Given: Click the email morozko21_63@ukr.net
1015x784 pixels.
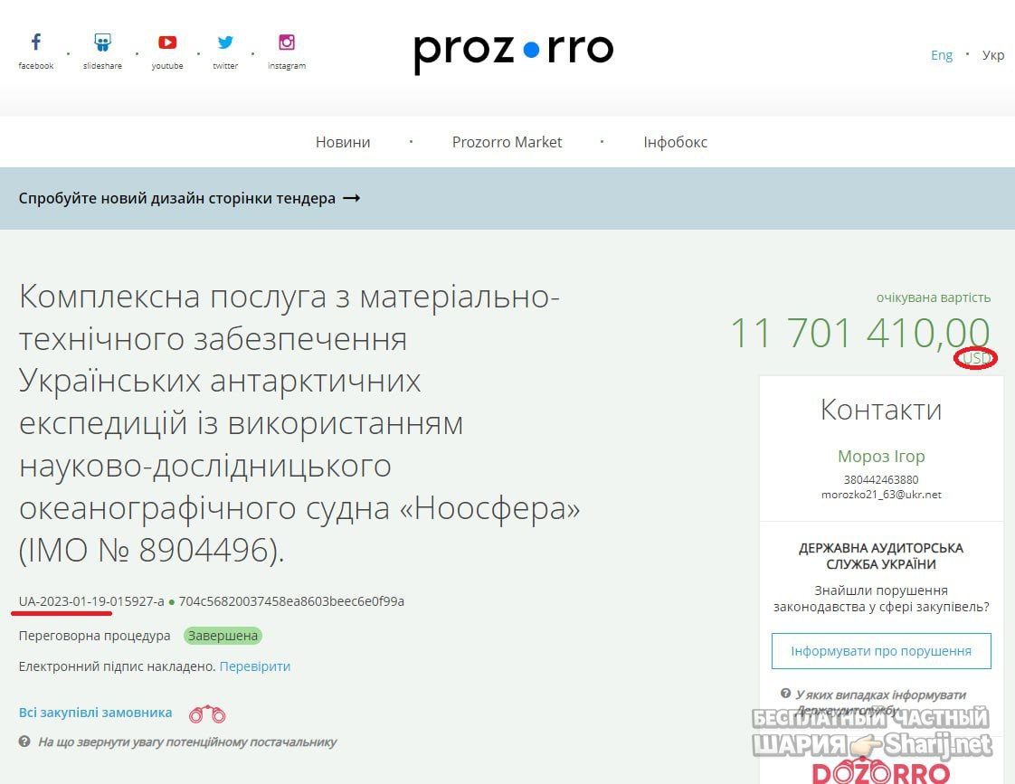Looking at the screenshot, I should [881, 495].
